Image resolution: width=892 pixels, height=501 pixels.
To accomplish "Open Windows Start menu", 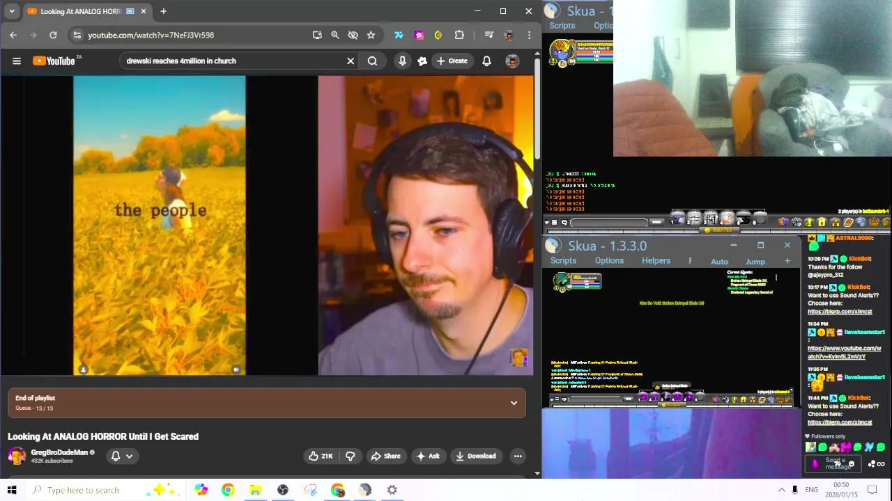I will tap(12, 490).
